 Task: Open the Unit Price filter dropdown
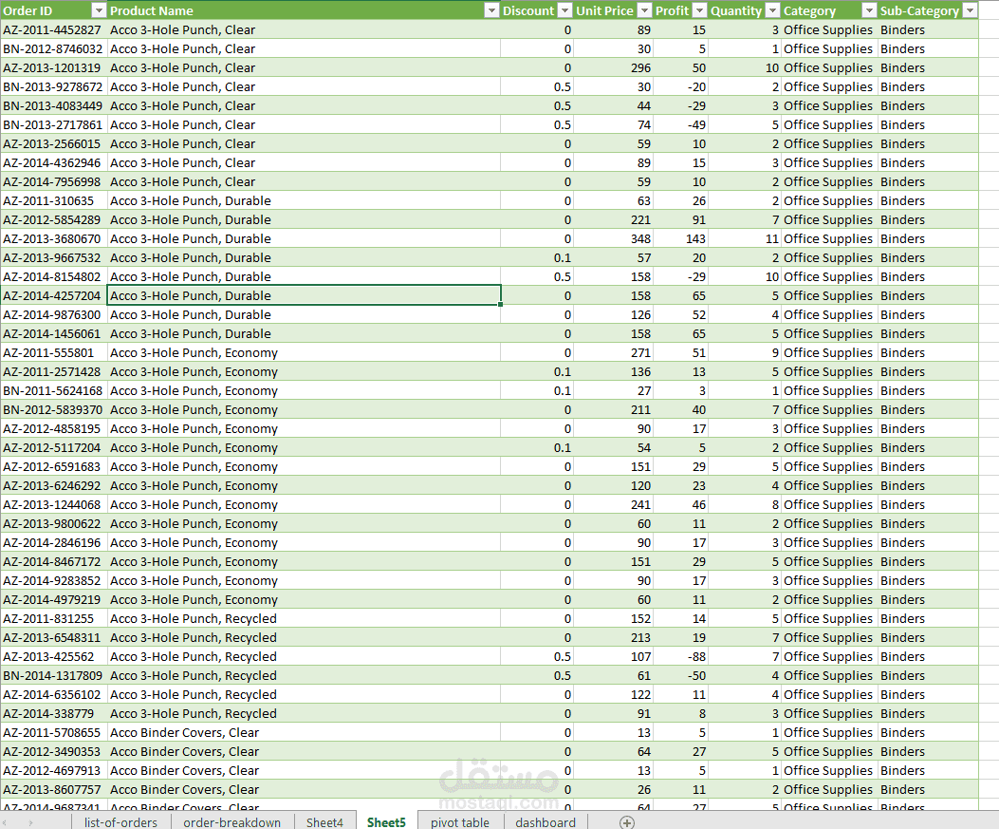click(x=645, y=10)
